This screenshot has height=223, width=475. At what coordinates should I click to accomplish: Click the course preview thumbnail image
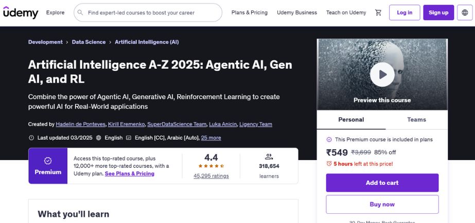(x=382, y=74)
